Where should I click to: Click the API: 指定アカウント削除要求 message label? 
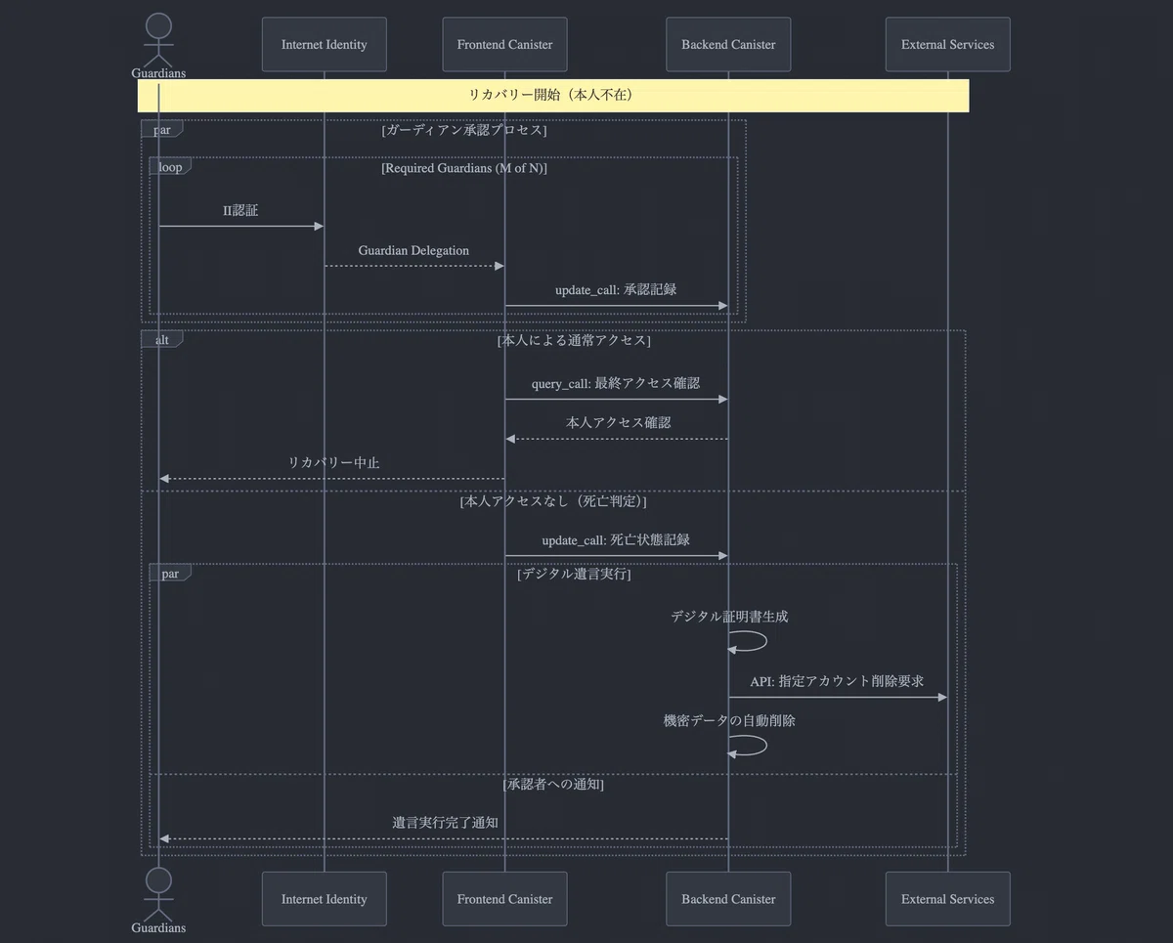click(x=837, y=681)
